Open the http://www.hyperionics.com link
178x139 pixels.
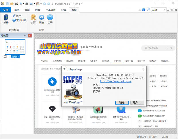116,81
